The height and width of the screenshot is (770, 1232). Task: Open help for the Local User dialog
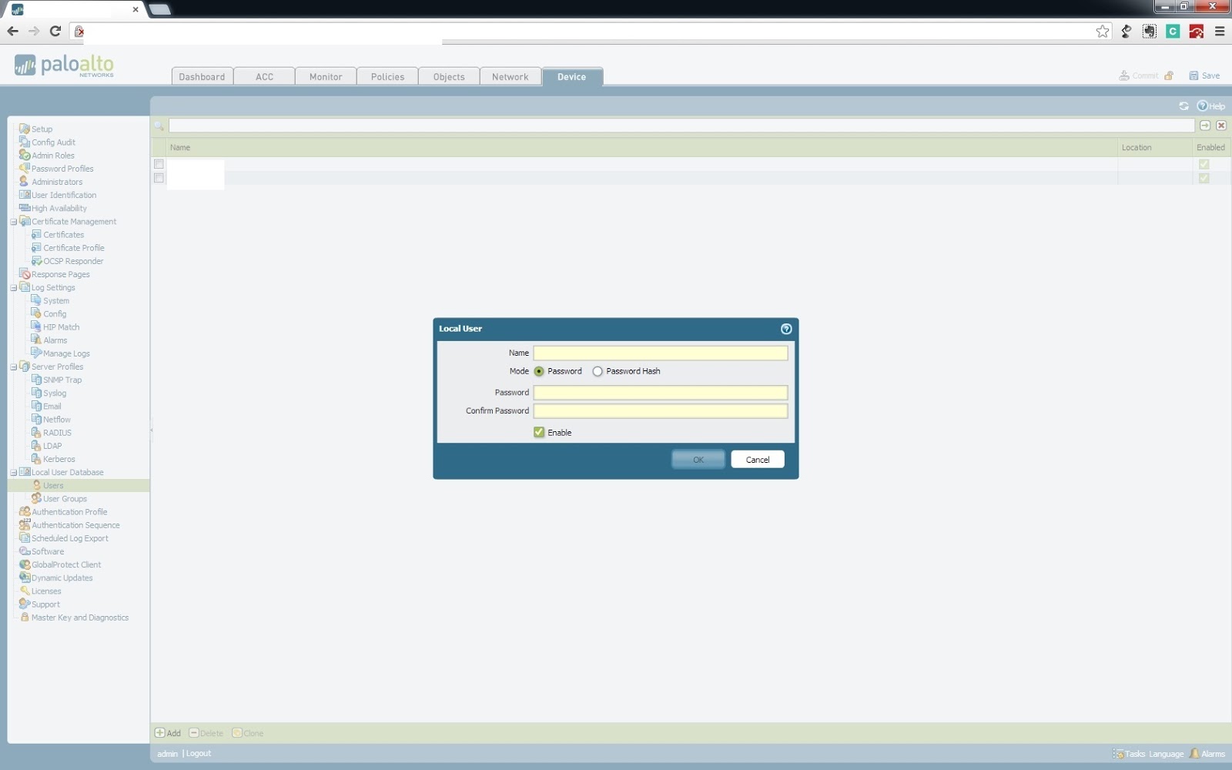[785, 329]
